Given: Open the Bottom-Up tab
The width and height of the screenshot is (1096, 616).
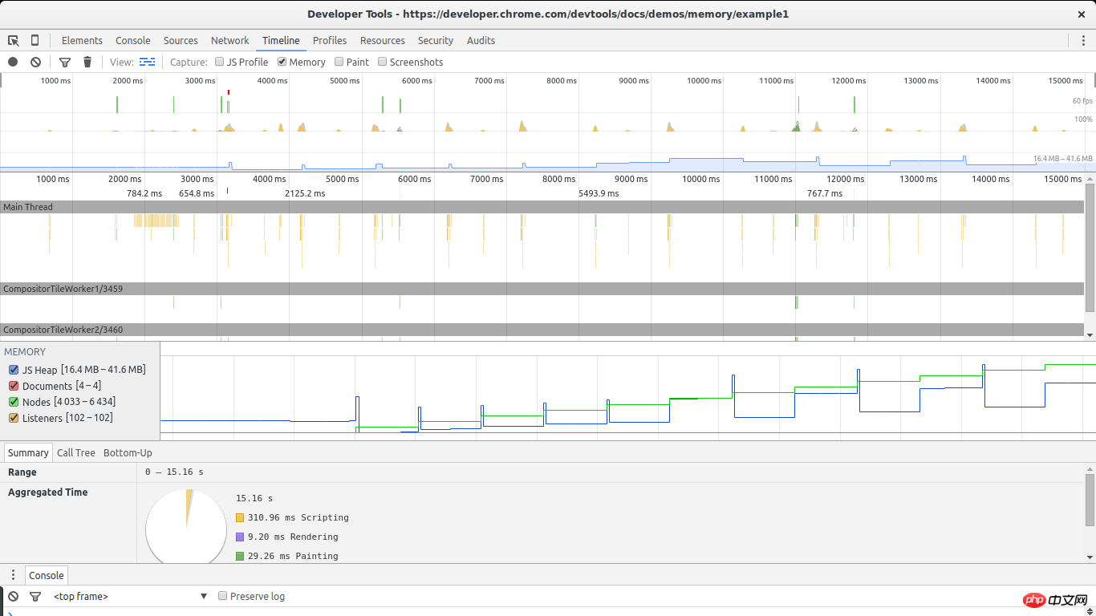Looking at the screenshot, I should click(x=128, y=453).
